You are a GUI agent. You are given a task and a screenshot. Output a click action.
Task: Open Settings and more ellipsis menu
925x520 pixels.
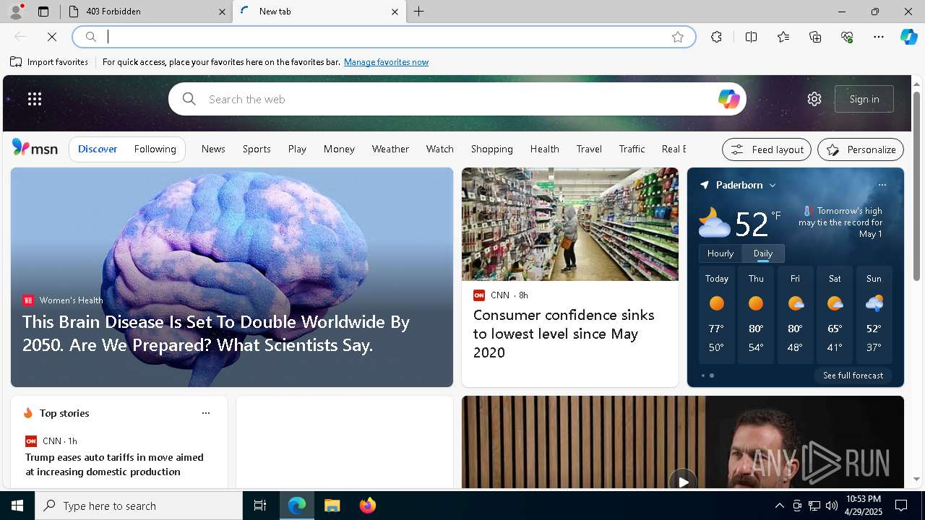click(x=879, y=37)
